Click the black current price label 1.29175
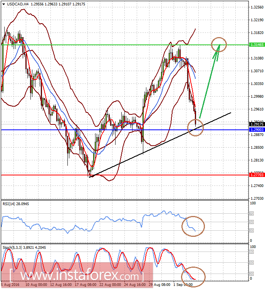265x289 pixels. tap(257, 124)
